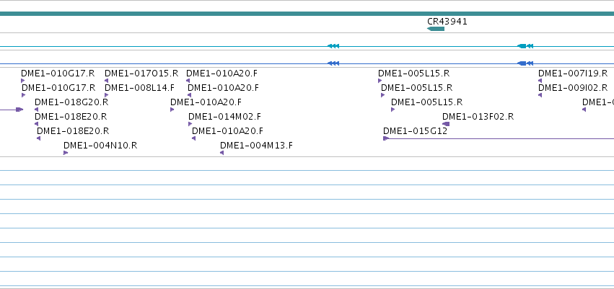This screenshot has width=614, height=289.
Task: Select the DME1-008L14.F feature label
Action: 139,88
